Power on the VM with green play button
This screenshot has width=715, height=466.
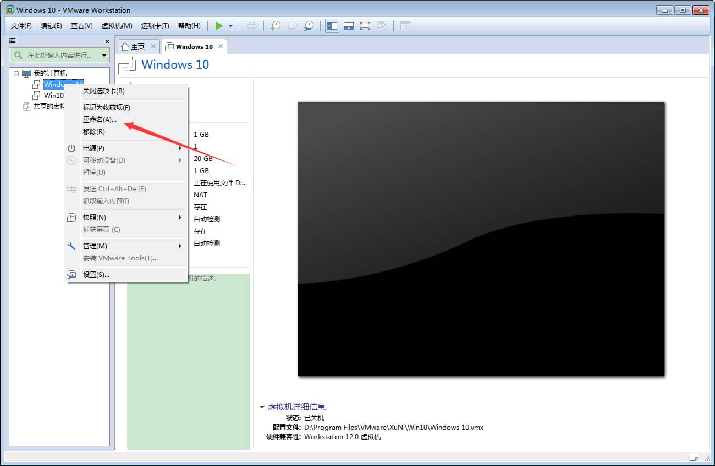point(219,26)
